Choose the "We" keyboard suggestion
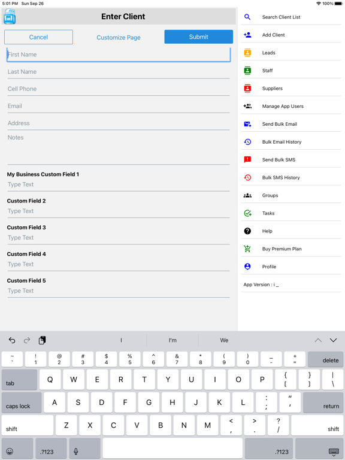This screenshot has height=460, width=345. [x=224, y=340]
